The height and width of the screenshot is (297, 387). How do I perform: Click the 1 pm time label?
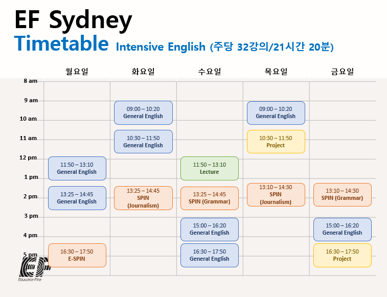tap(31, 177)
